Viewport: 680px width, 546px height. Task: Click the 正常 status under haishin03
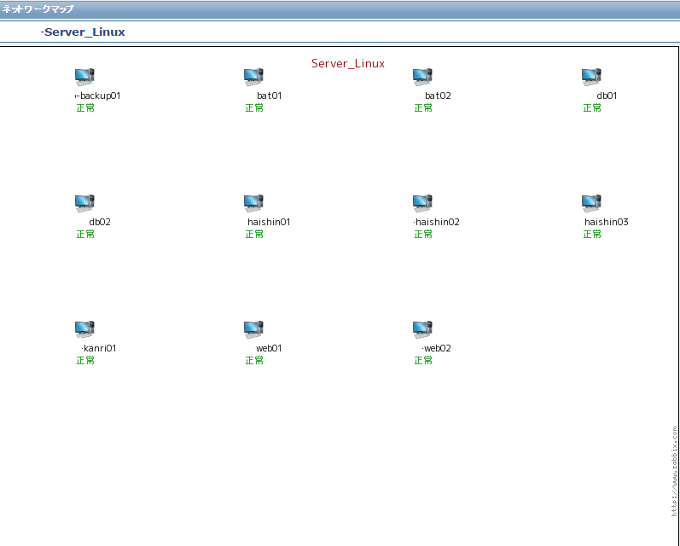[x=592, y=235]
